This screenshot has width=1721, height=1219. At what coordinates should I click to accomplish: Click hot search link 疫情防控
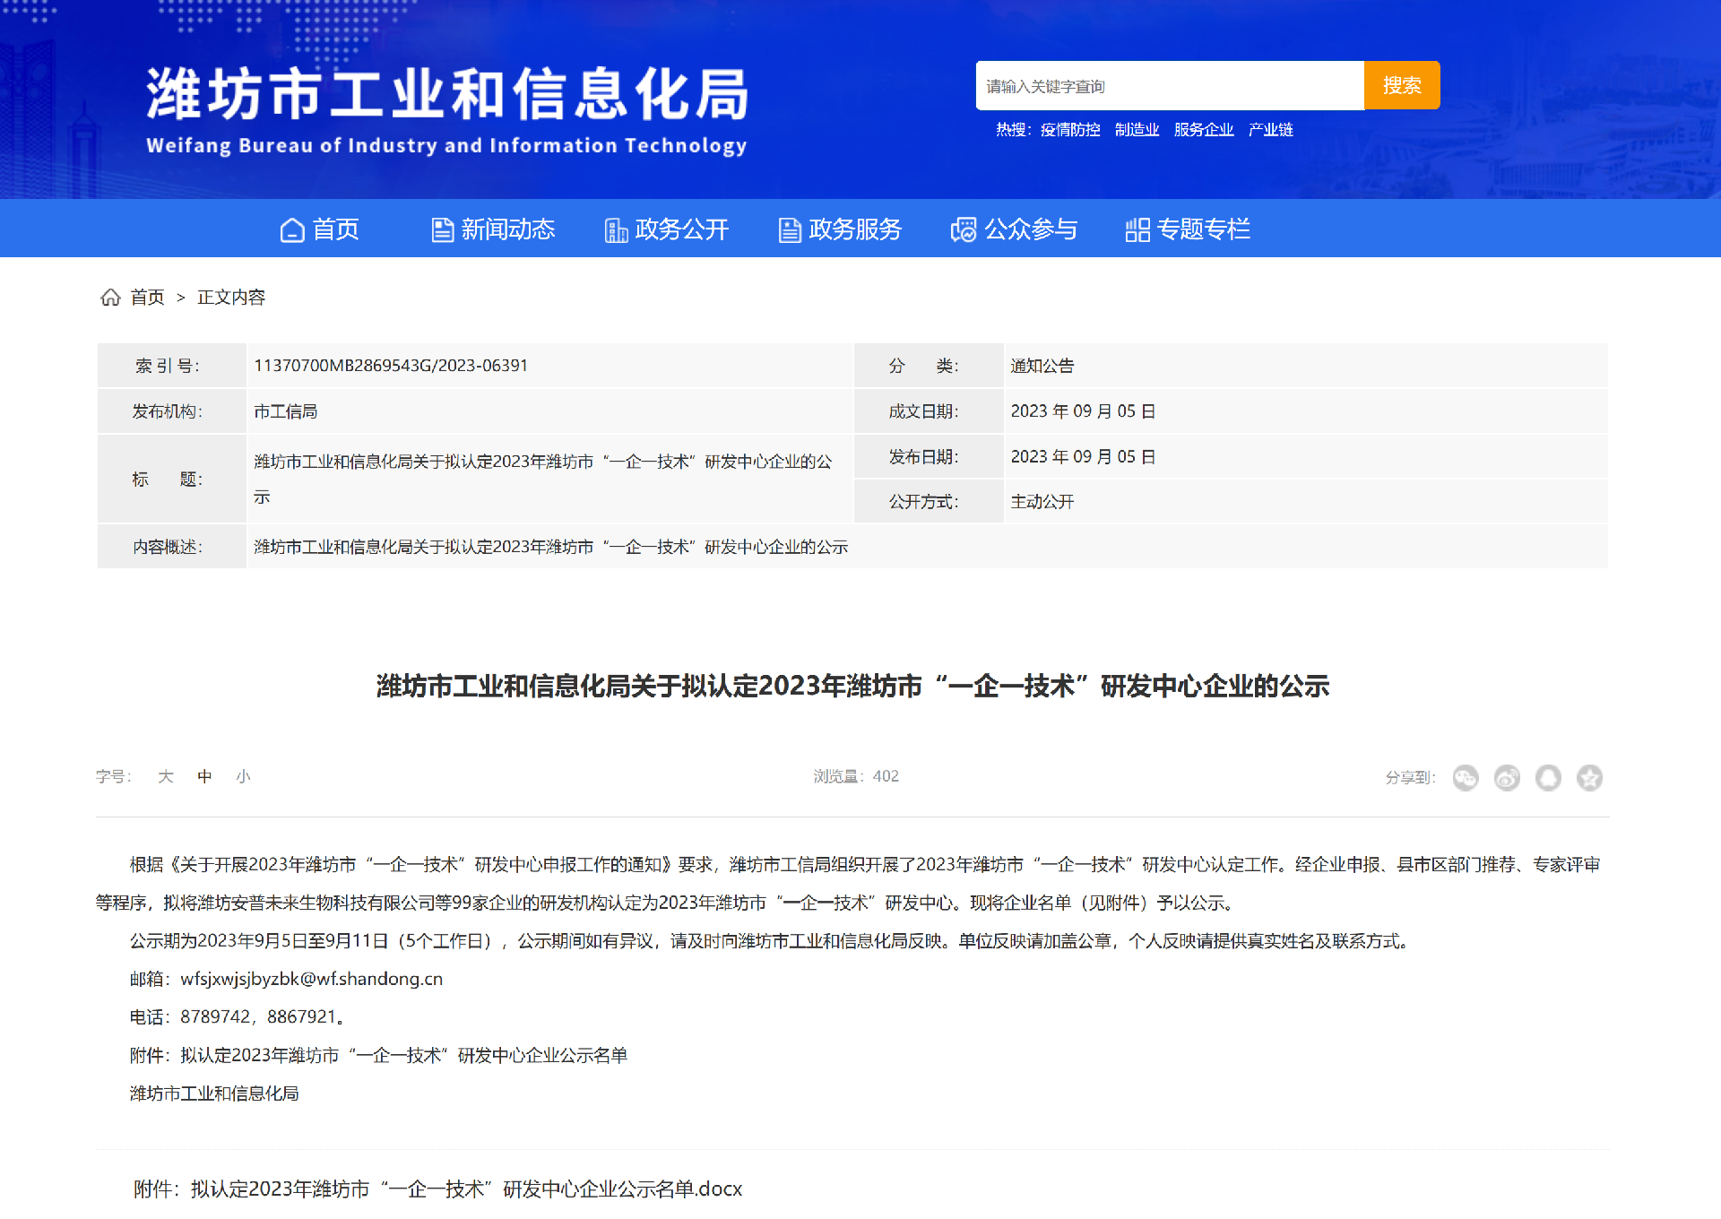click(1070, 130)
